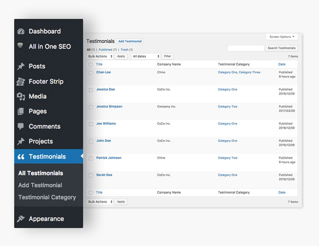
Task: Expand the Screen Options panel
Action: coord(282,37)
